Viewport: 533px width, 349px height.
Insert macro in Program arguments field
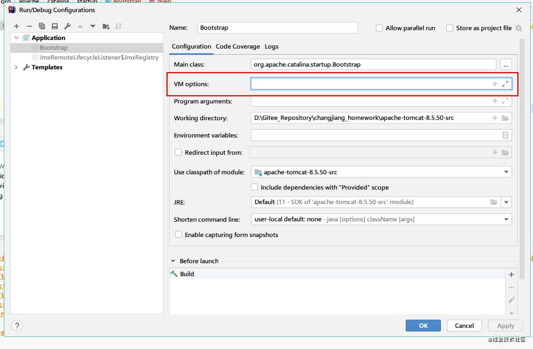click(x=495, y=101)
